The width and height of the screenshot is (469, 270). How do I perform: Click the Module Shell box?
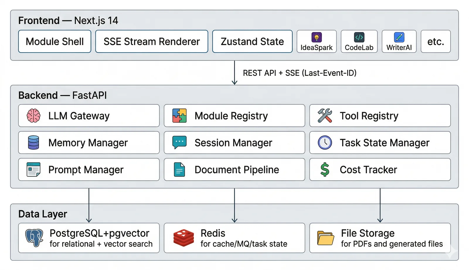(55, 42)
